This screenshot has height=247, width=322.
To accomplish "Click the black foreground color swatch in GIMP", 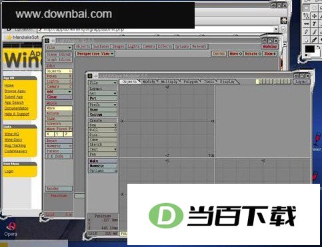I will [309, 49].
